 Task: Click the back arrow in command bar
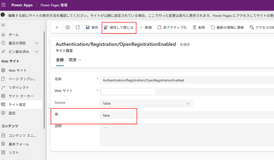57,28
